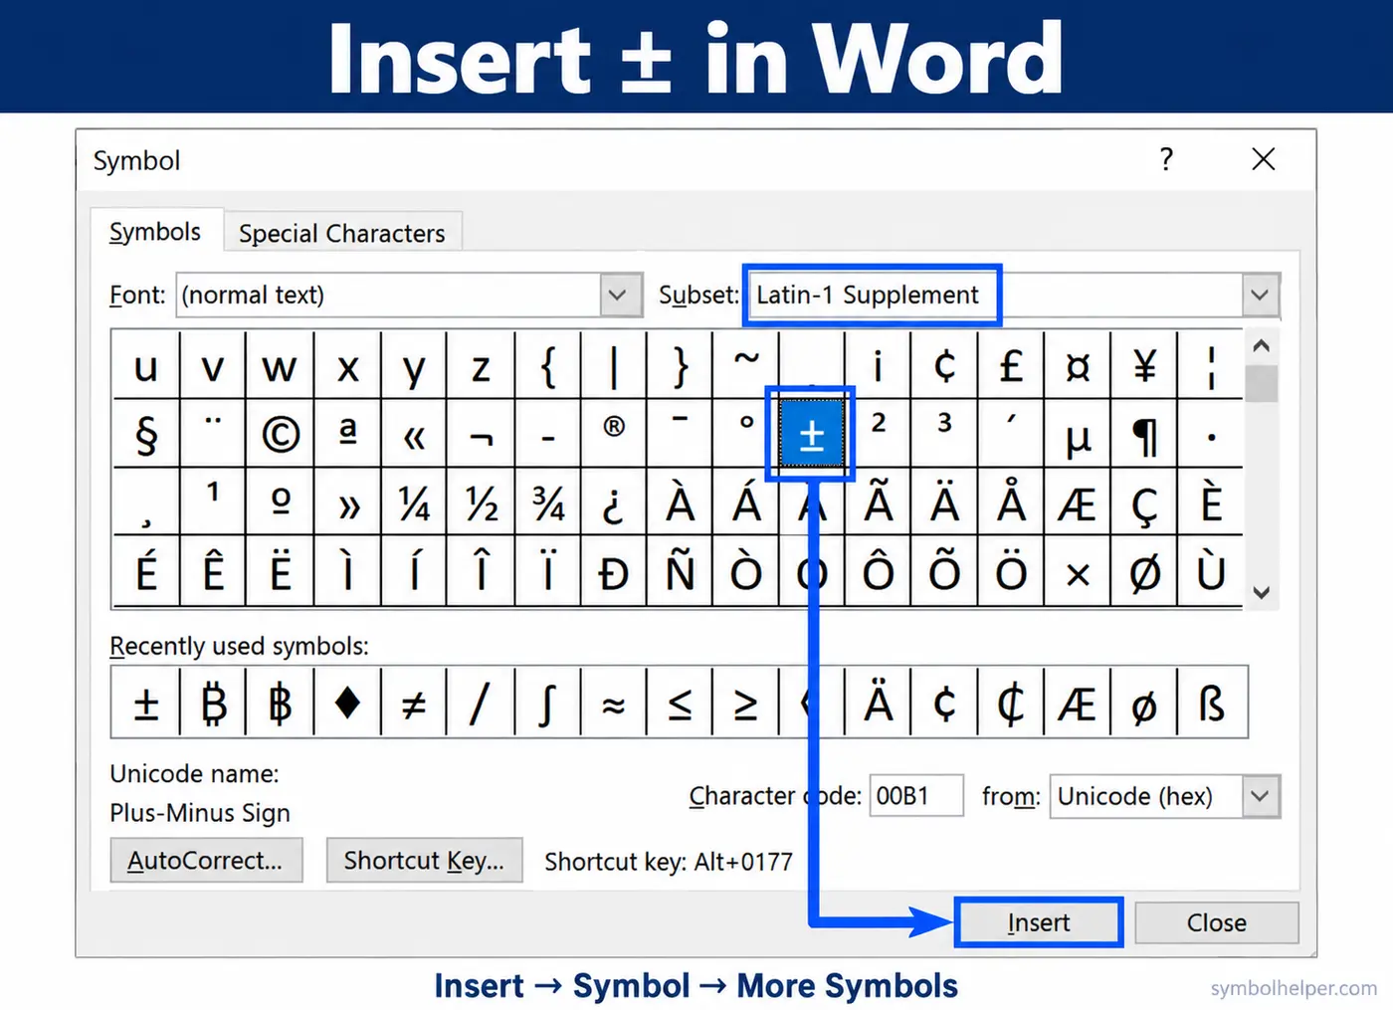Click the character grid scroll-down arrow
The height and width of the screenshot is (1010, 1393).
click(1262, 592)
